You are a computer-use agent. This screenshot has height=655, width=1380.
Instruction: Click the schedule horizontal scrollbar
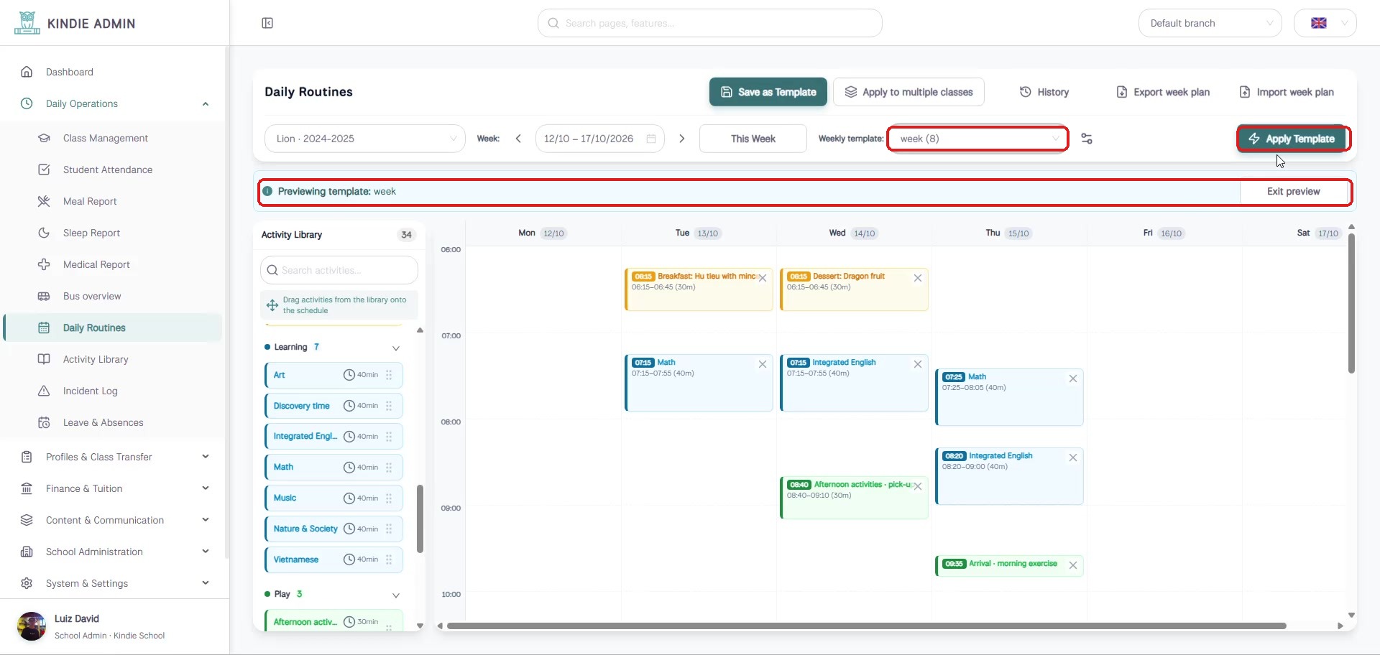click(866, 626)
